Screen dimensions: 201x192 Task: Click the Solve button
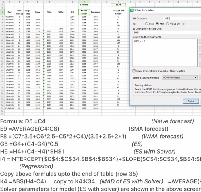click(x=191, y=101)
